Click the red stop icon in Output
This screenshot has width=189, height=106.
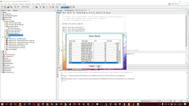coord(58,74)
